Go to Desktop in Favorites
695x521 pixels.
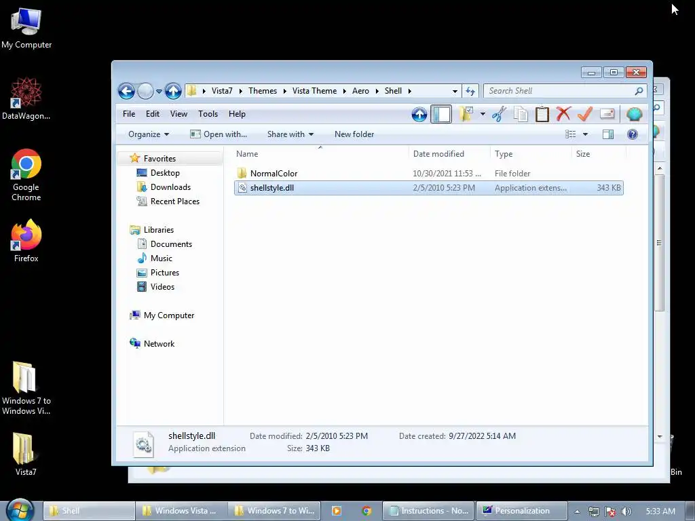(x=165, y=173)
